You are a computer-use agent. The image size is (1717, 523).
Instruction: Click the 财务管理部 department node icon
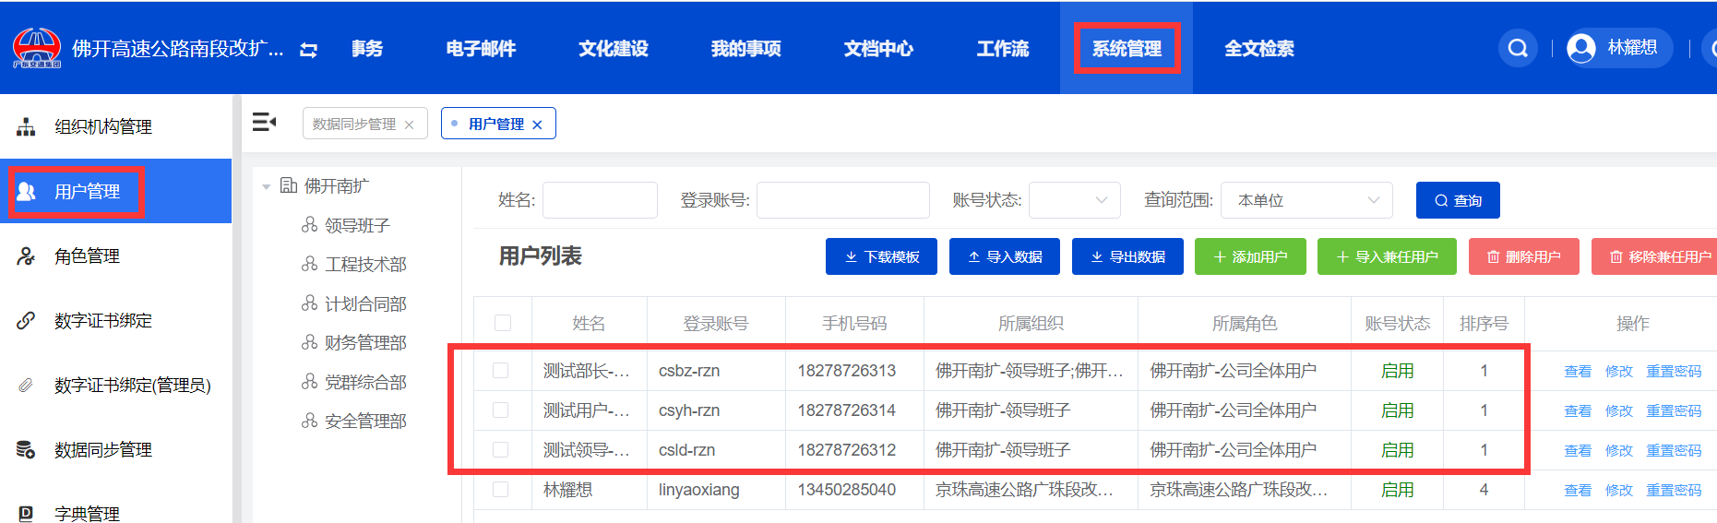point(310,342)
